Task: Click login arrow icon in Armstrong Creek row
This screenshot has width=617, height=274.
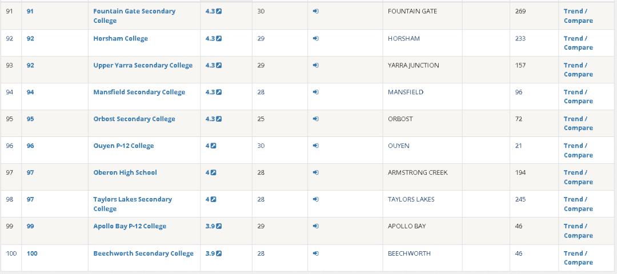Action: 316,172
